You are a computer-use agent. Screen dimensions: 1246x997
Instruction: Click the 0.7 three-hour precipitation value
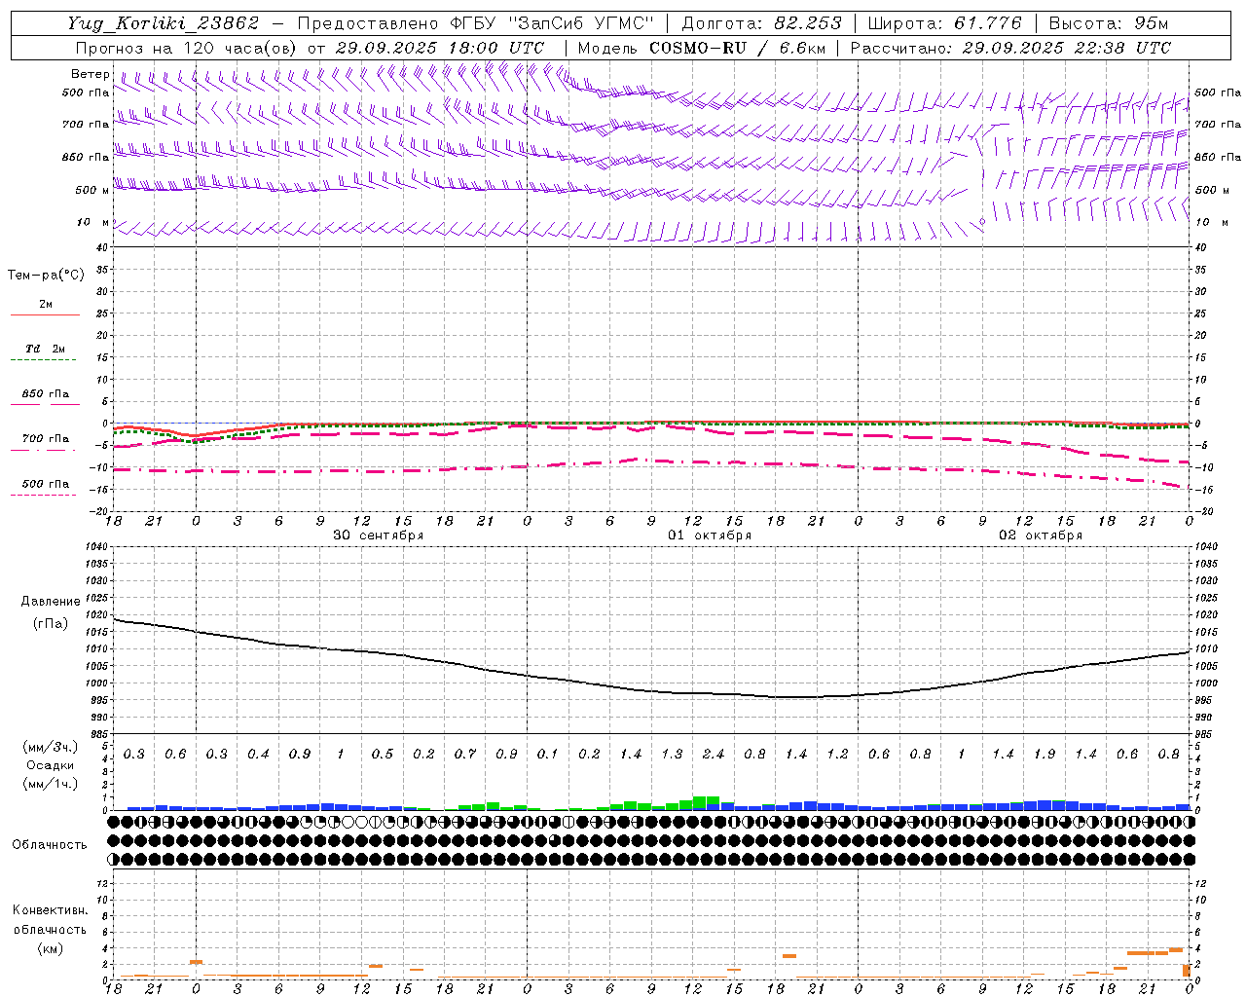464,755
